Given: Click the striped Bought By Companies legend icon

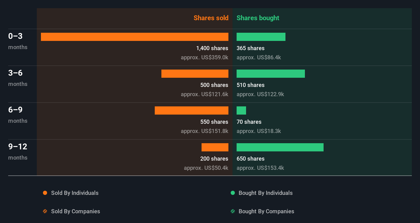Looking at the screenshot, I should [233, 211].
